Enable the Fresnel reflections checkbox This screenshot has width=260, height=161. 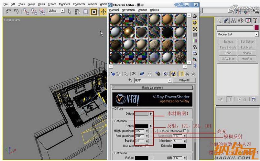(x=185, y=131)
